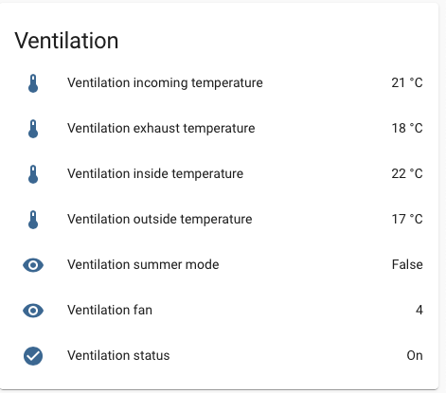Click the exhaust temperature thermometer icon
Image resolution: width=446 pixels, height=393 pixels.
pyautogui.click(x=33, y=129)
